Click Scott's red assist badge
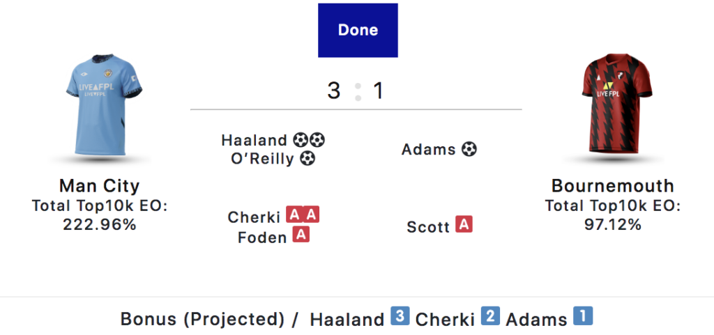Image resolution: width=714 pixels, height=335 pixels. coord(464,225)
